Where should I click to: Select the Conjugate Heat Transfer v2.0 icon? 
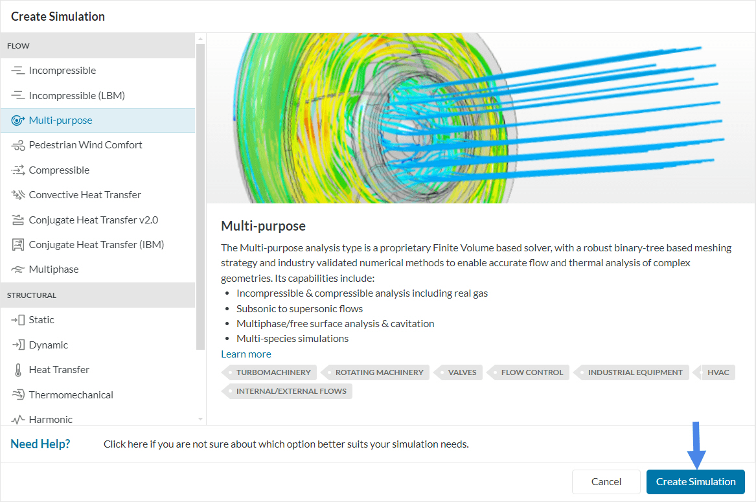[17, 220]
